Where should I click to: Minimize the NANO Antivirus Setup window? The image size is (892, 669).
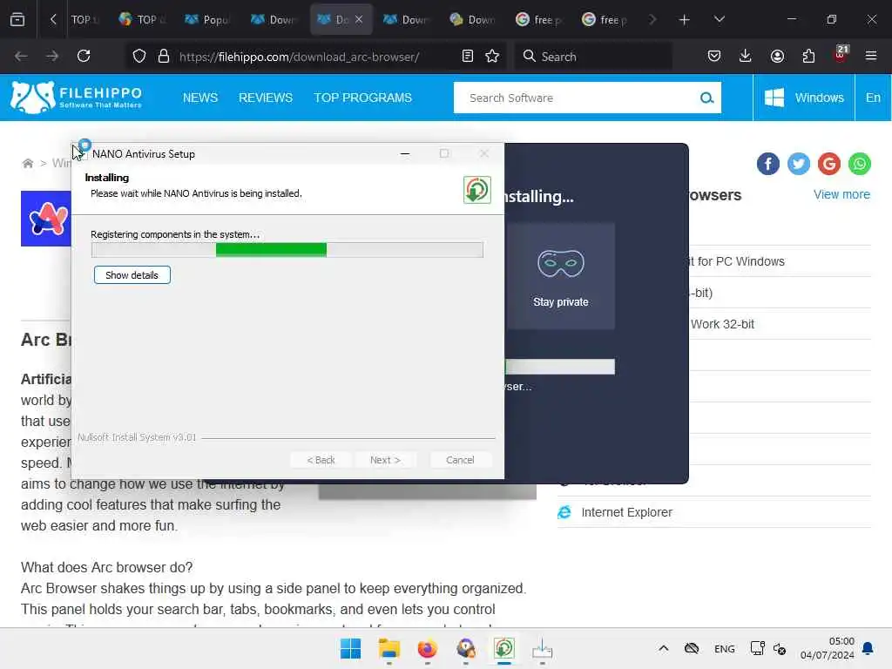tap(405, 153)
